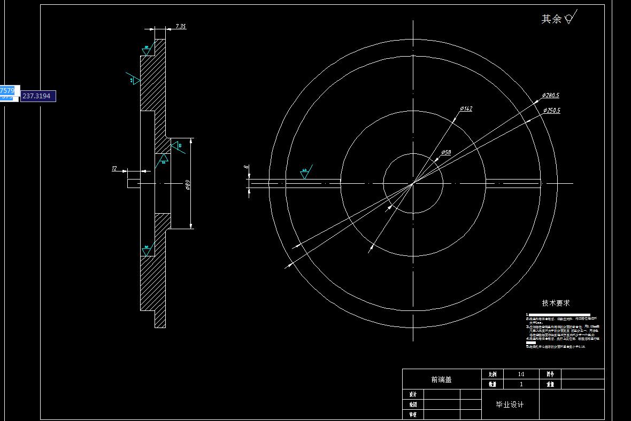Viewport: 631px width, 421px height.
Task: Select the Φ58 diameter dimension label
Action: (446, 152)
